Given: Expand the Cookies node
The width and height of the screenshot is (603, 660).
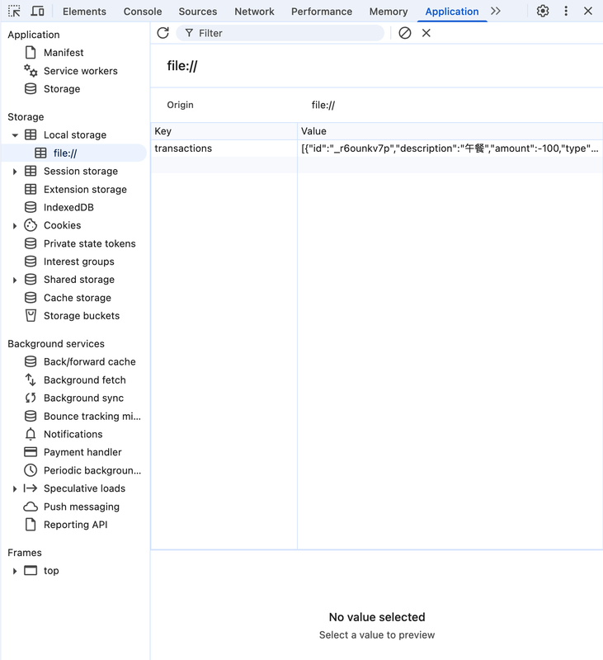Looking at the screenshot, I should pos(15,225).
